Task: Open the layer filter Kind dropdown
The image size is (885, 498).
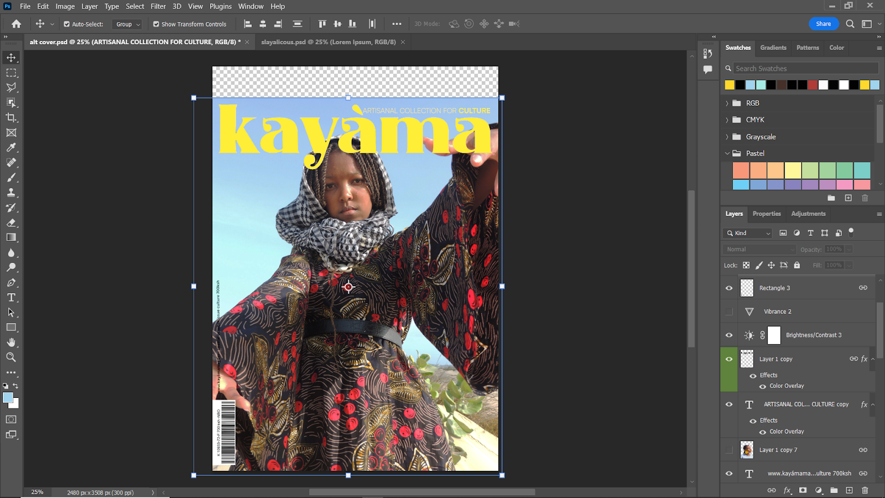Action: coord(747,233)
